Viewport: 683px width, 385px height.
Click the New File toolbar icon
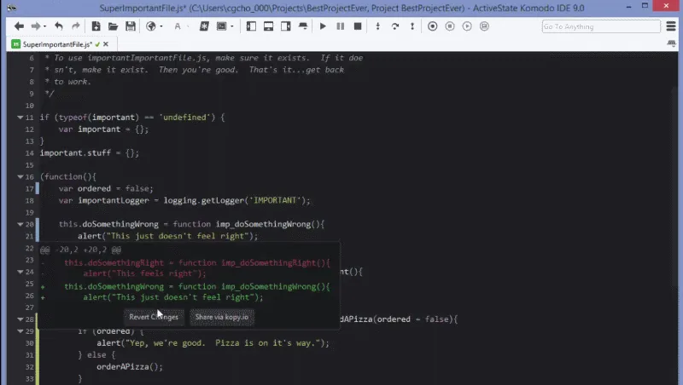(96, 26)
